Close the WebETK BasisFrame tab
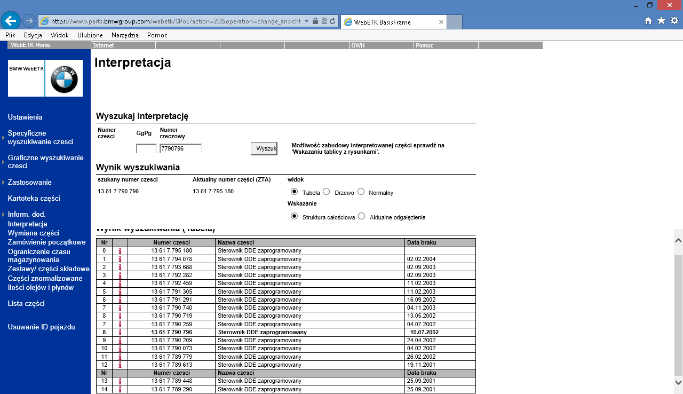683x394 pixels. [x=441, y=22]
